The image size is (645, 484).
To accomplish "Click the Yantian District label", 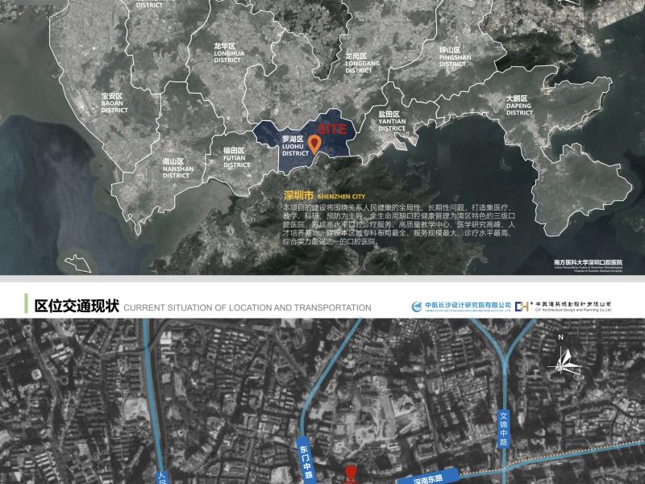I will coord(392,121).
